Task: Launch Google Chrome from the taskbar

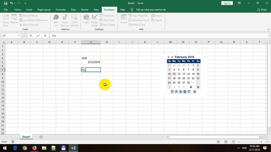Action: (25, 148)
